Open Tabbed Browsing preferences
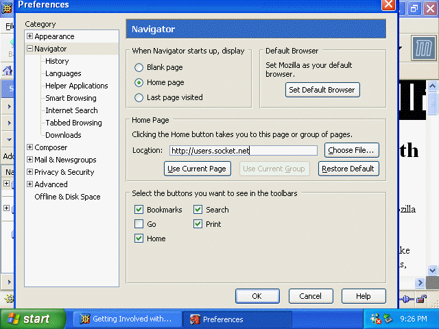Screen dimensions: 439x329 tap(73, 123)
